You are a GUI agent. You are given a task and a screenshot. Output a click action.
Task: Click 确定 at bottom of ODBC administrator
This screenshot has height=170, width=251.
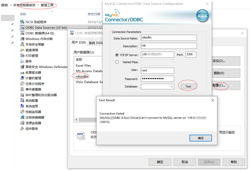(x=160, y=162)
